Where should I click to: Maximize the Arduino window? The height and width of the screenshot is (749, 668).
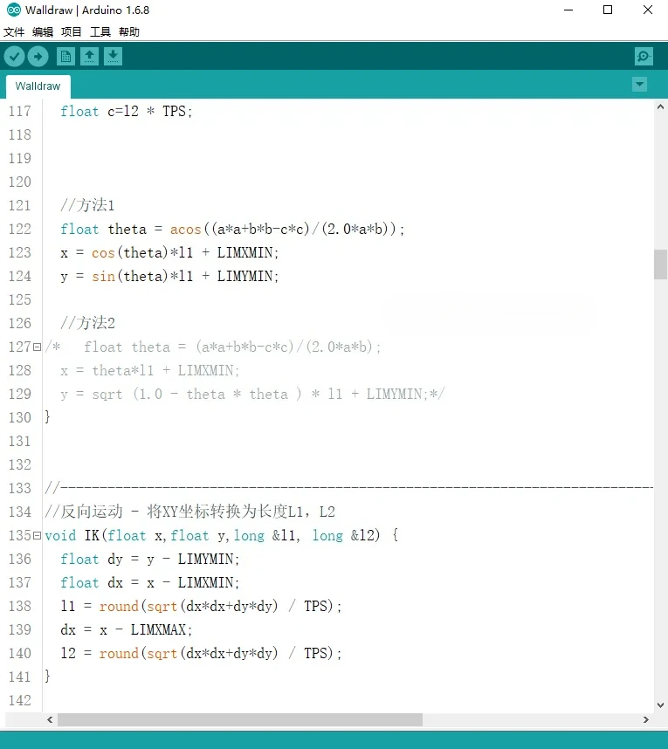pos(608,10)
